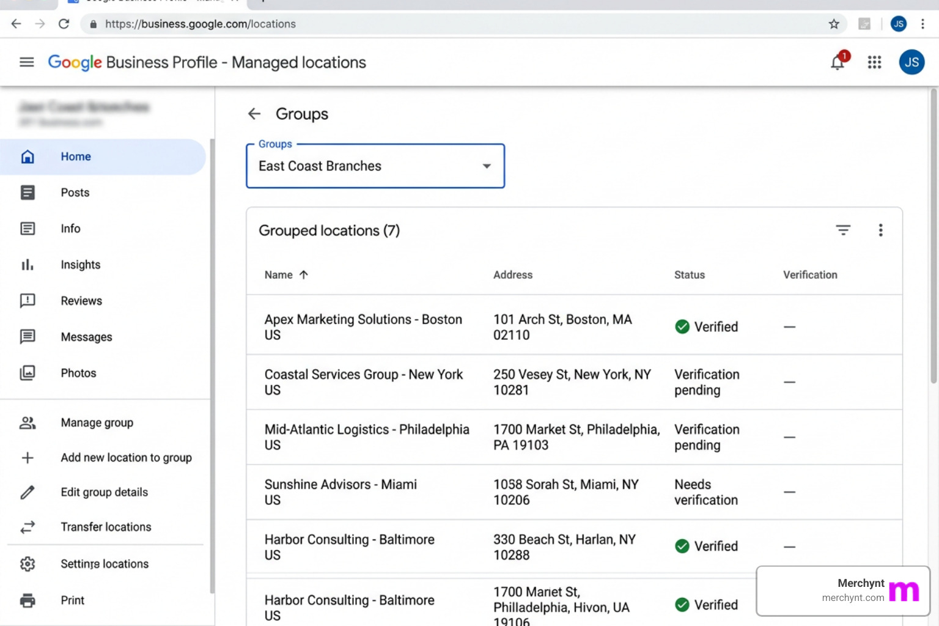This screenshot has width=939, height=626.
Task: Open Photos using its sidebar icon
Action: [x=28, y=373]
